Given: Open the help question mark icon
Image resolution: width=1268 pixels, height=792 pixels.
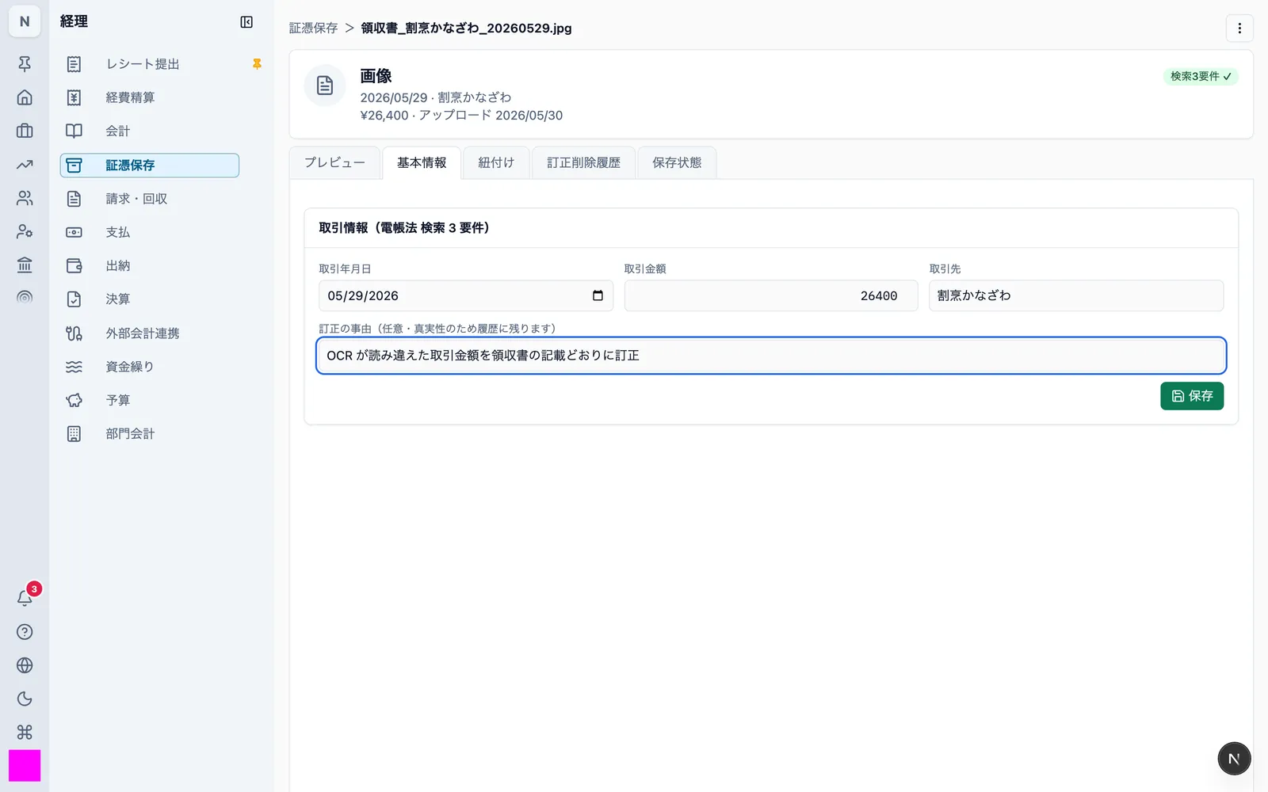Looking at the screenshot, I should pyautogui.click(x=25, y=632).
